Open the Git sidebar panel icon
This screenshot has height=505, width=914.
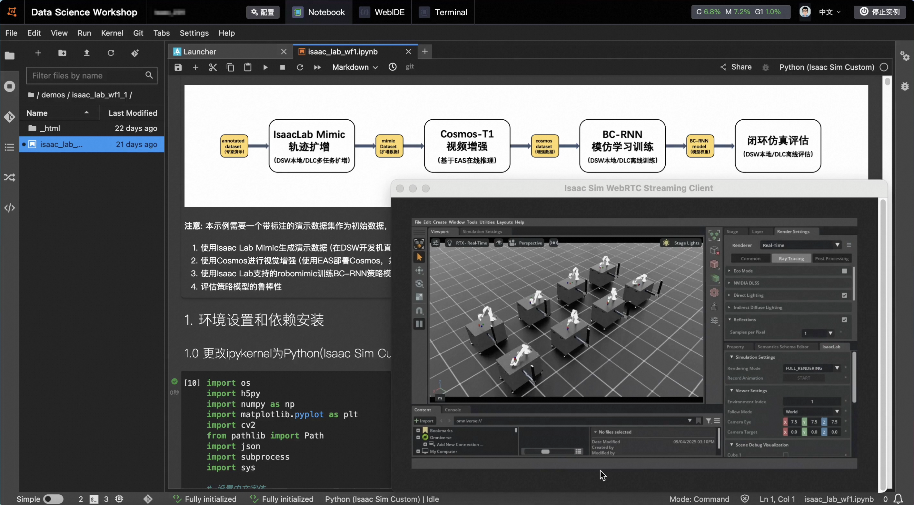click(10, 117)
